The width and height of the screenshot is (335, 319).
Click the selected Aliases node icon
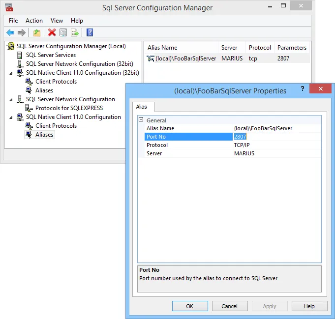[29, 135]
